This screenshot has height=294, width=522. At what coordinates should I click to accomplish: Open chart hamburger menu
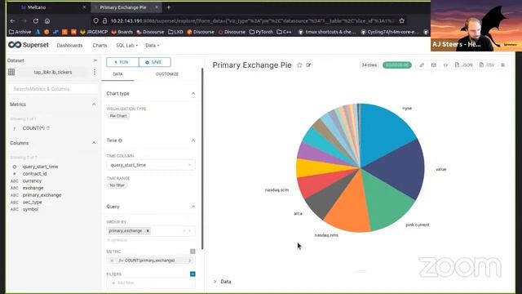(502, 65)
